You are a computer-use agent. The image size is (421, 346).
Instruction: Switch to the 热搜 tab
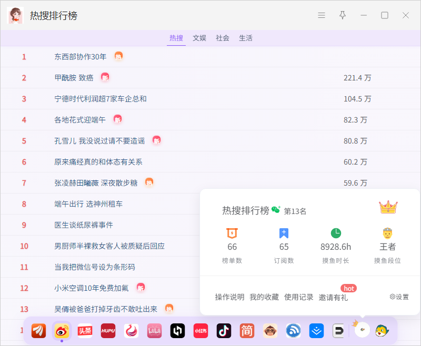click(176, 38)
